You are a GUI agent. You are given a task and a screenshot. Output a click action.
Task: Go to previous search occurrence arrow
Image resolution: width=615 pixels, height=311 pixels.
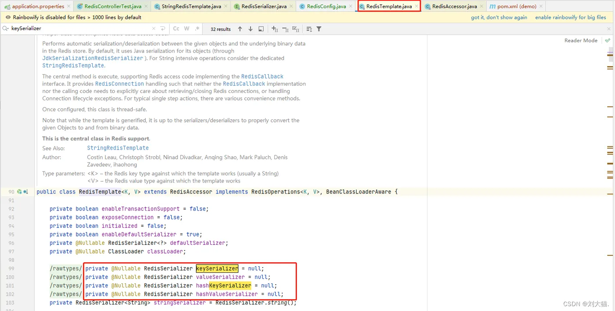click(x=240, y=29)
